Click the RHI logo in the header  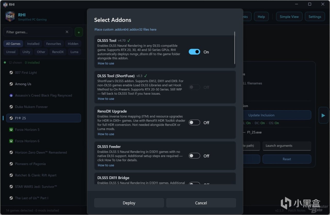click(10, 17)
